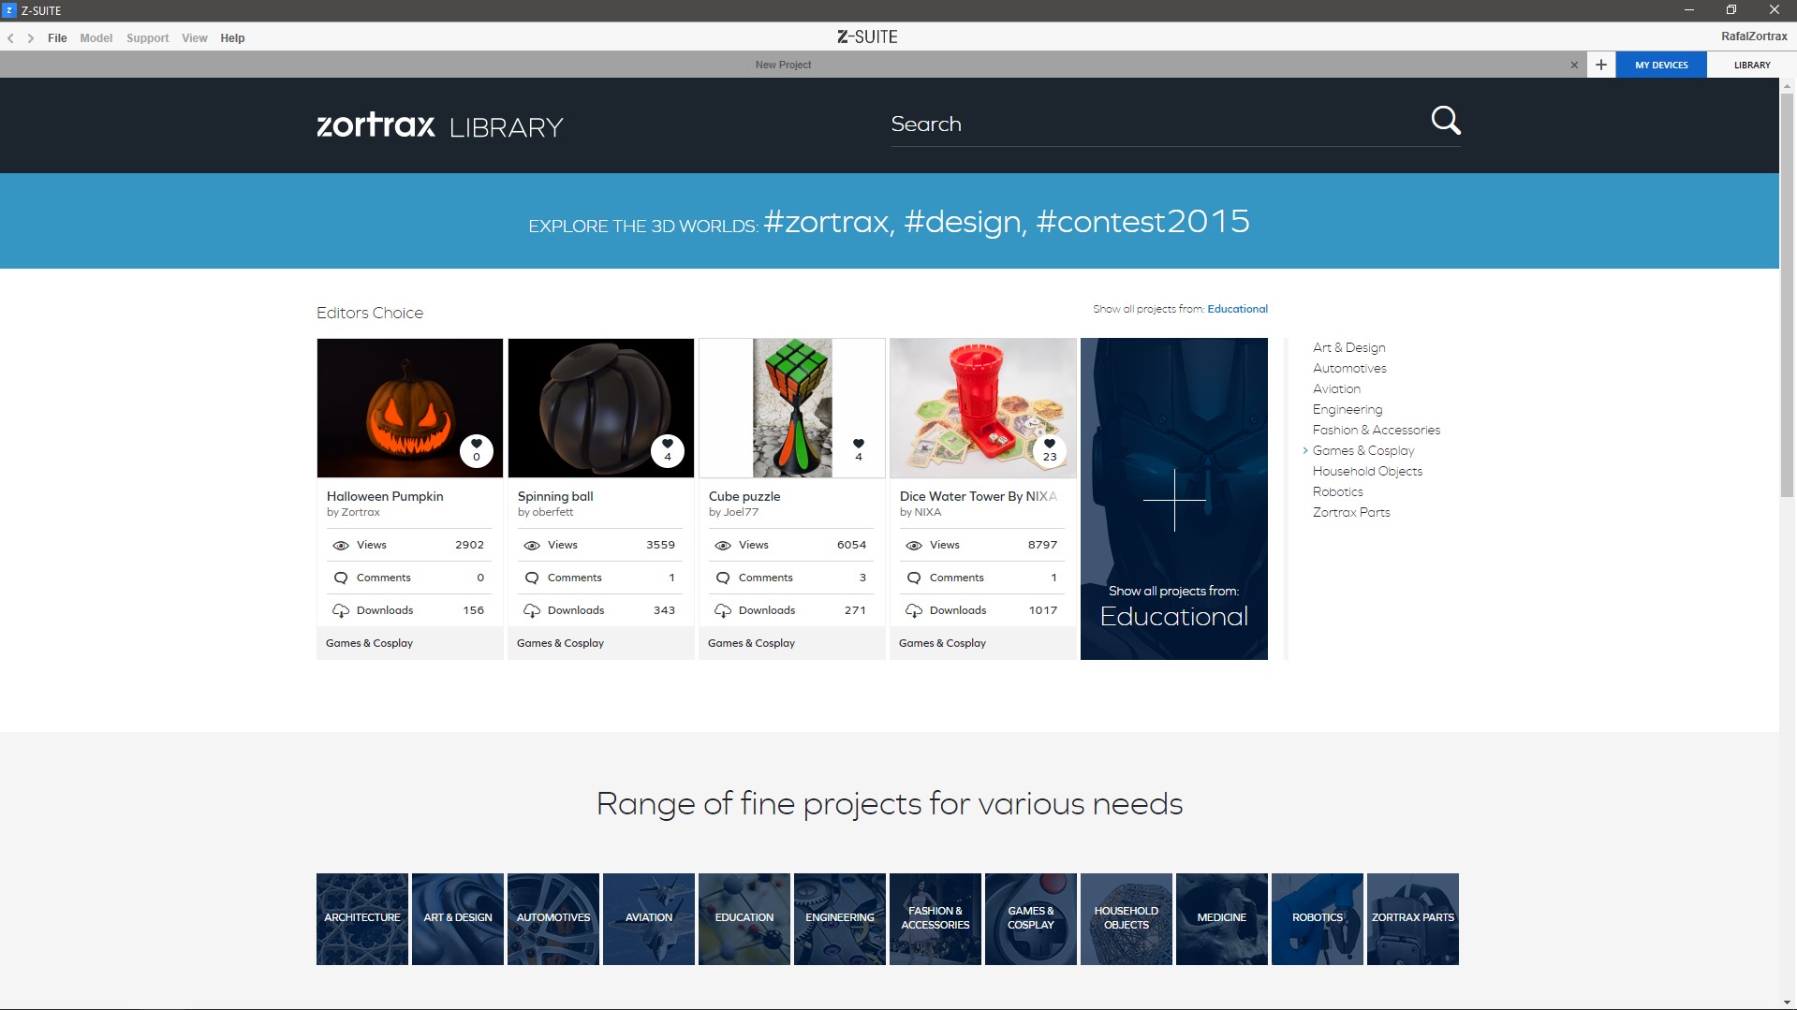Favorite the Dice Water Tower project
Image resolution: width=1797 pixels, height=1010 pixels.
1049,450
